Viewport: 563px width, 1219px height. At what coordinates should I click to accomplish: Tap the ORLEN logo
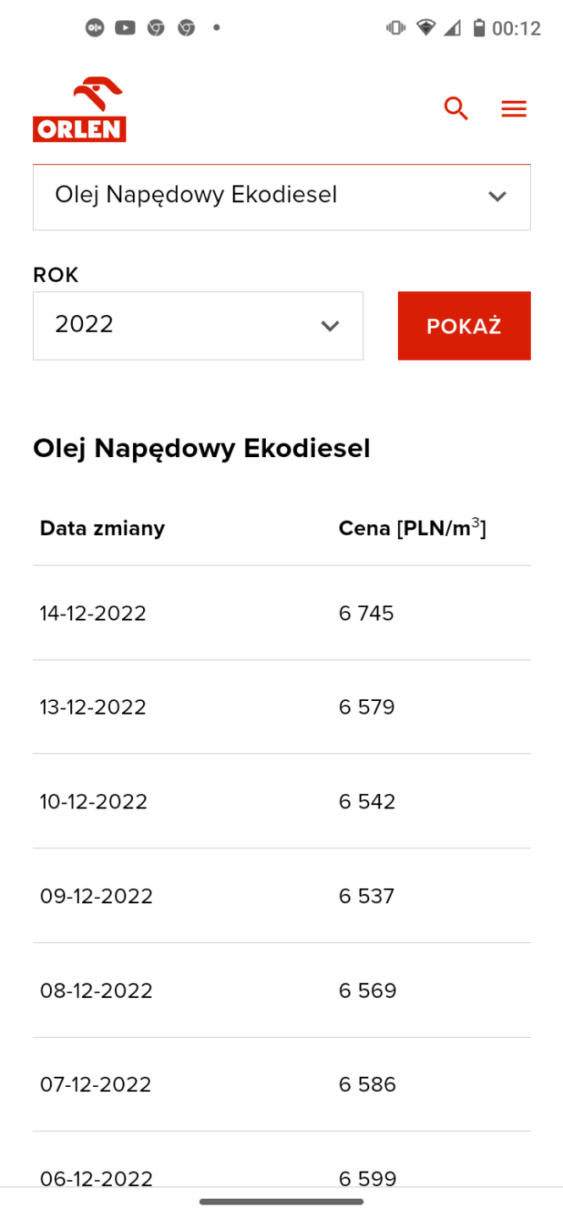coord(80,109)
